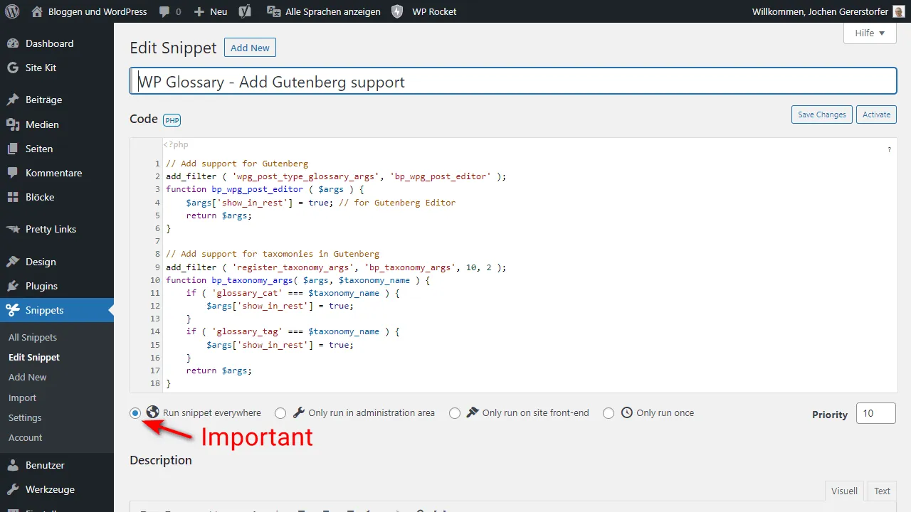Click the Plugins plug icon

(13, 286)
